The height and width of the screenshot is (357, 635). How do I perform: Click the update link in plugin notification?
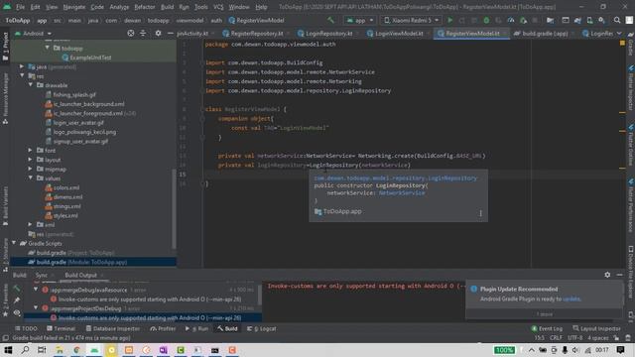571,298
